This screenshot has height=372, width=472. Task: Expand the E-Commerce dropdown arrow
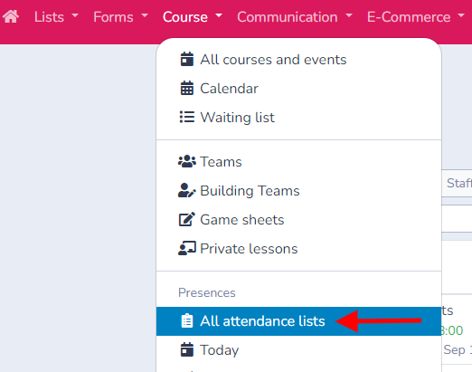click(x=461, y=15)
